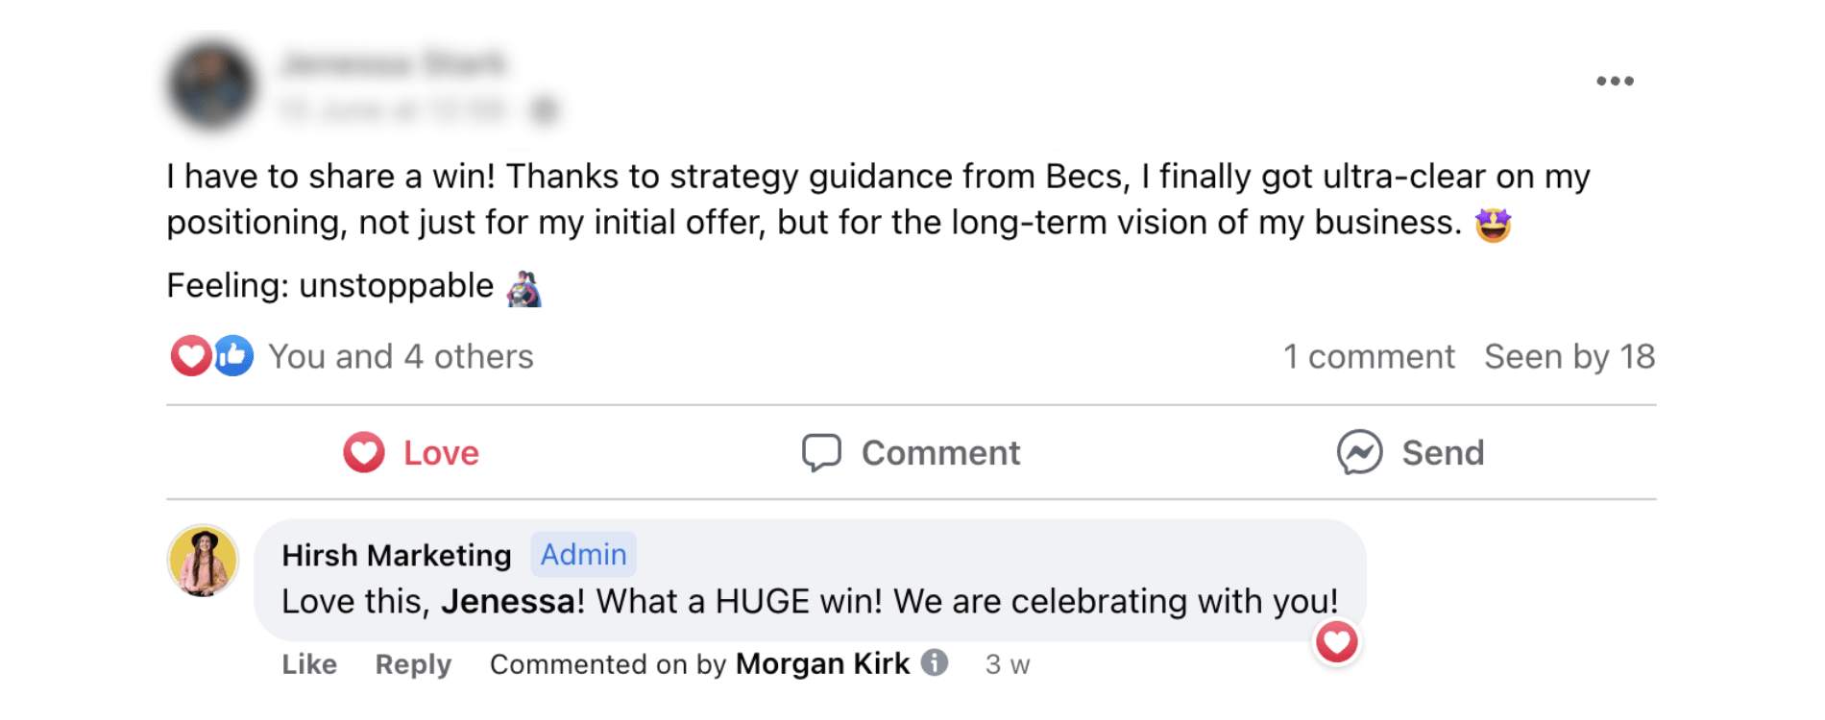Open the Hirsh Marketing profile name
Viewport: 1825px width, 720px height.
397,555
